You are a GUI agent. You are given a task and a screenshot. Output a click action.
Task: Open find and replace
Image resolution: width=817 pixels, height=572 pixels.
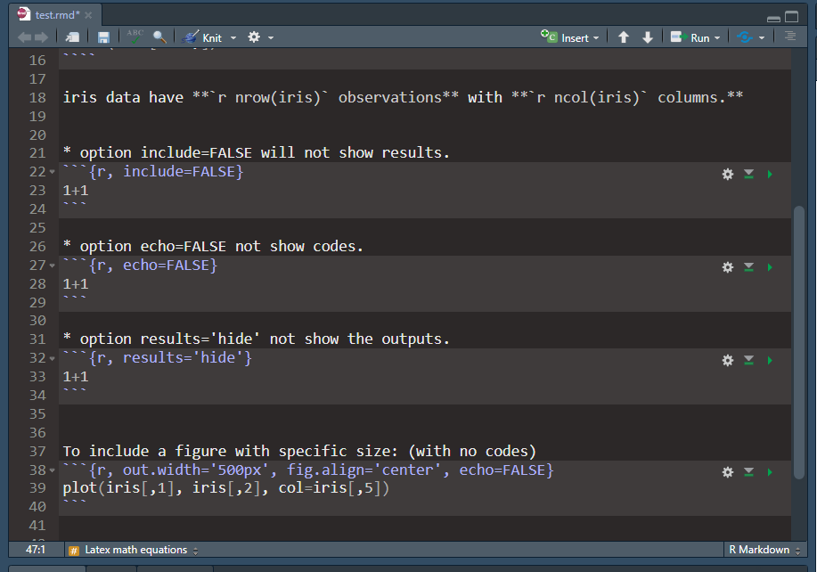159,37
